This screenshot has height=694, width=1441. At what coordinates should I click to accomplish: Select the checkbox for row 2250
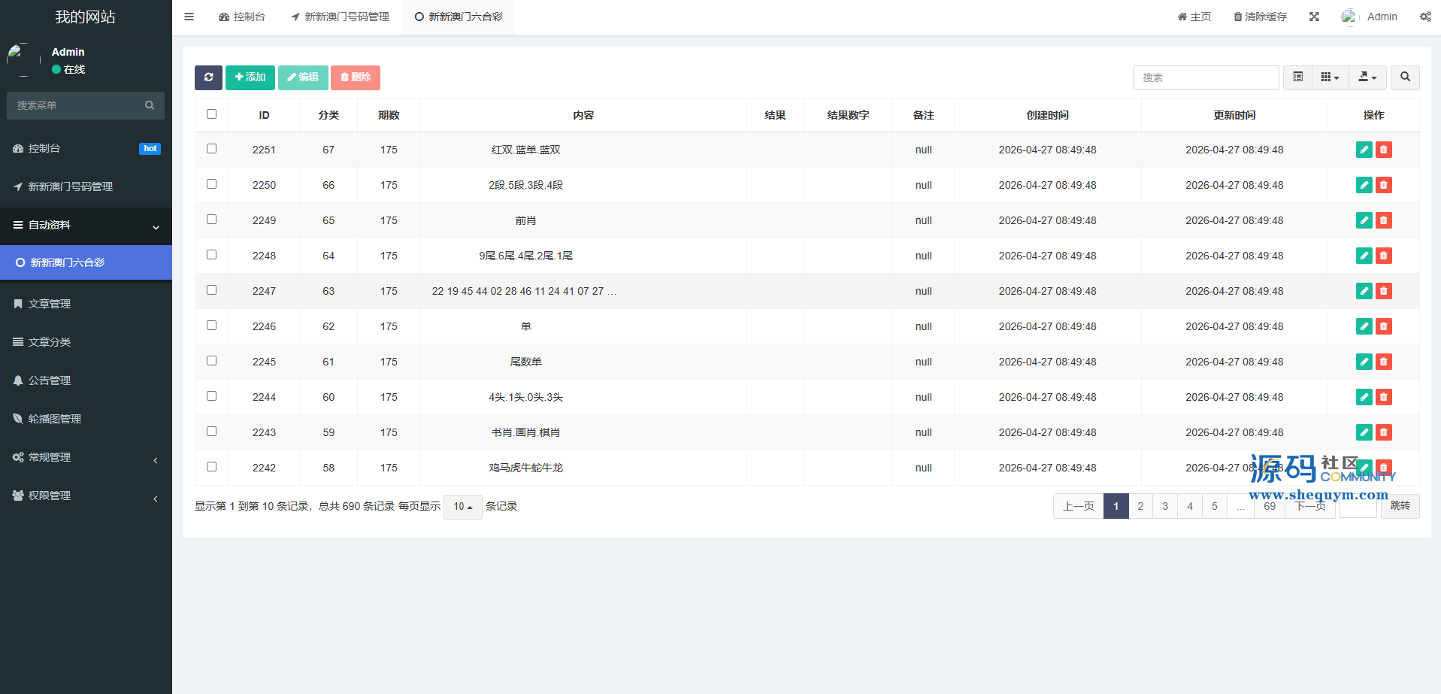point(211,184)
